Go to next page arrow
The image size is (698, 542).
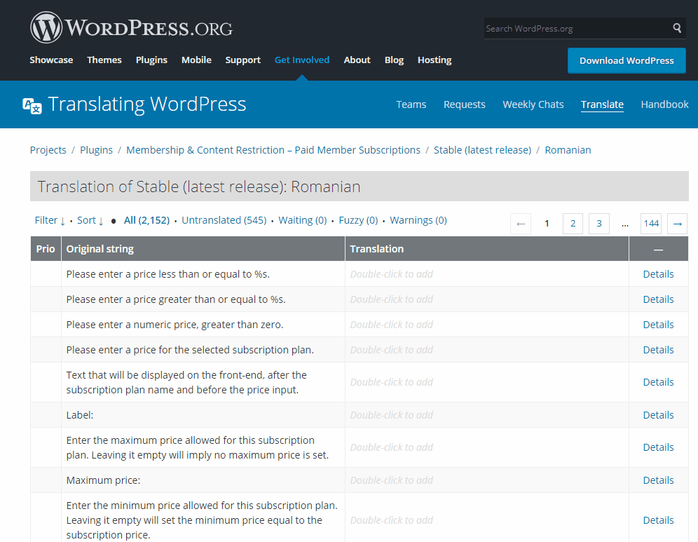click(x=678, y=224)
